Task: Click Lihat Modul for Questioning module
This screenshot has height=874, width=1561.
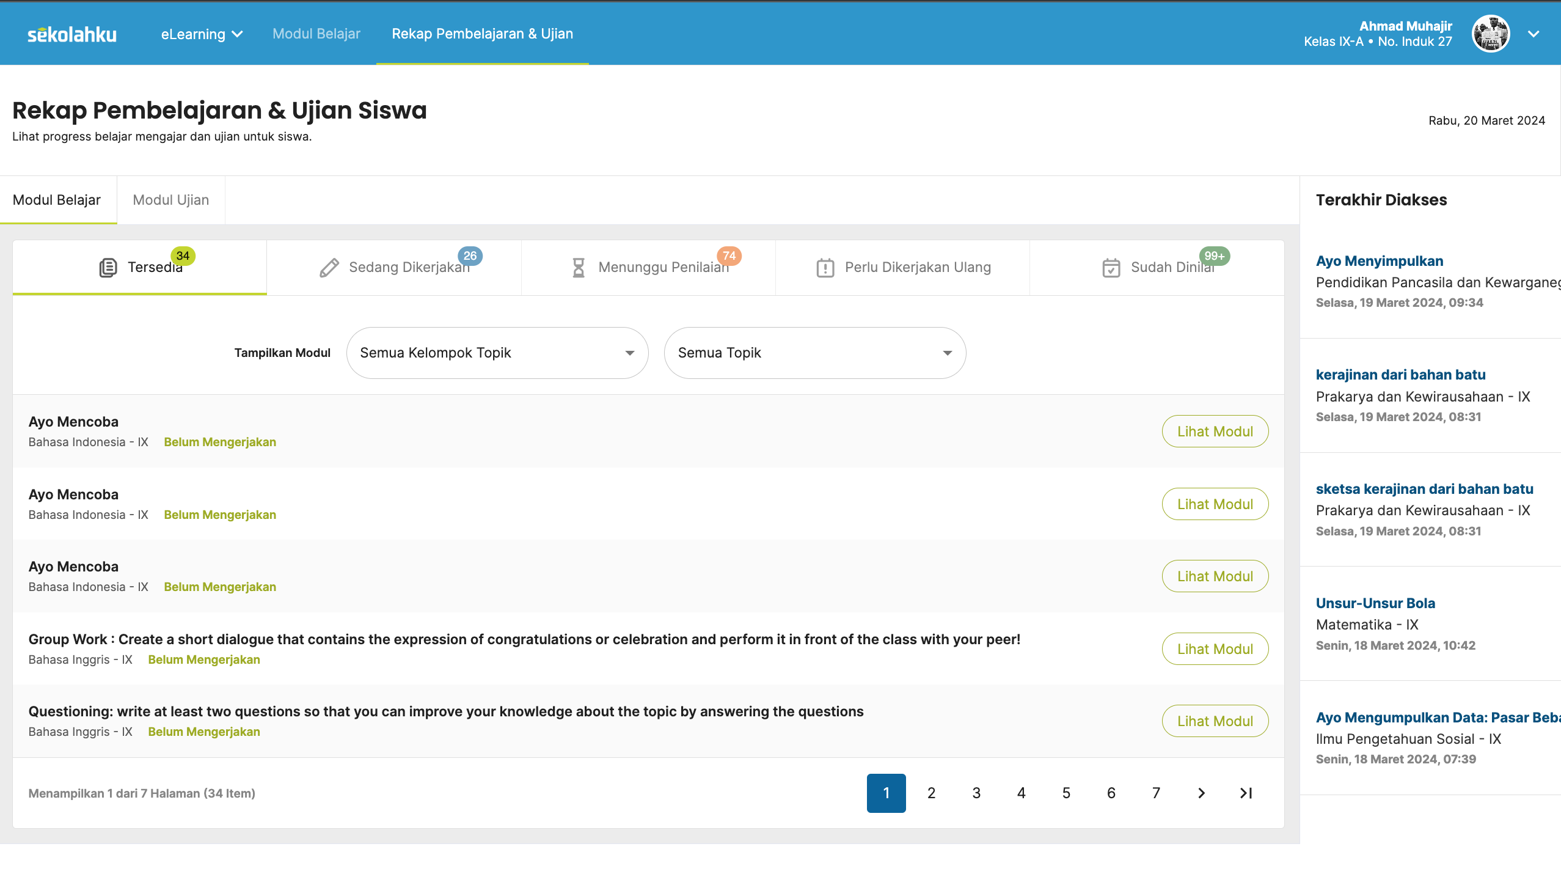Action: click(x=1215, y=721)
